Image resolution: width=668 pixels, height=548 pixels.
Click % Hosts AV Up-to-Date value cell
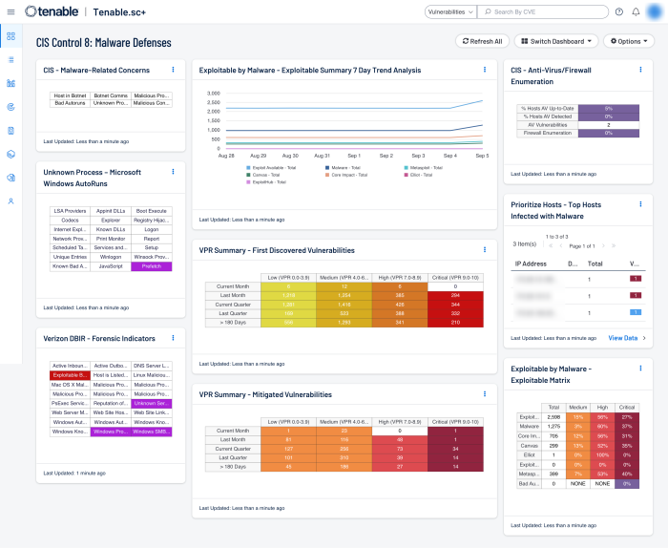point(609,109)
